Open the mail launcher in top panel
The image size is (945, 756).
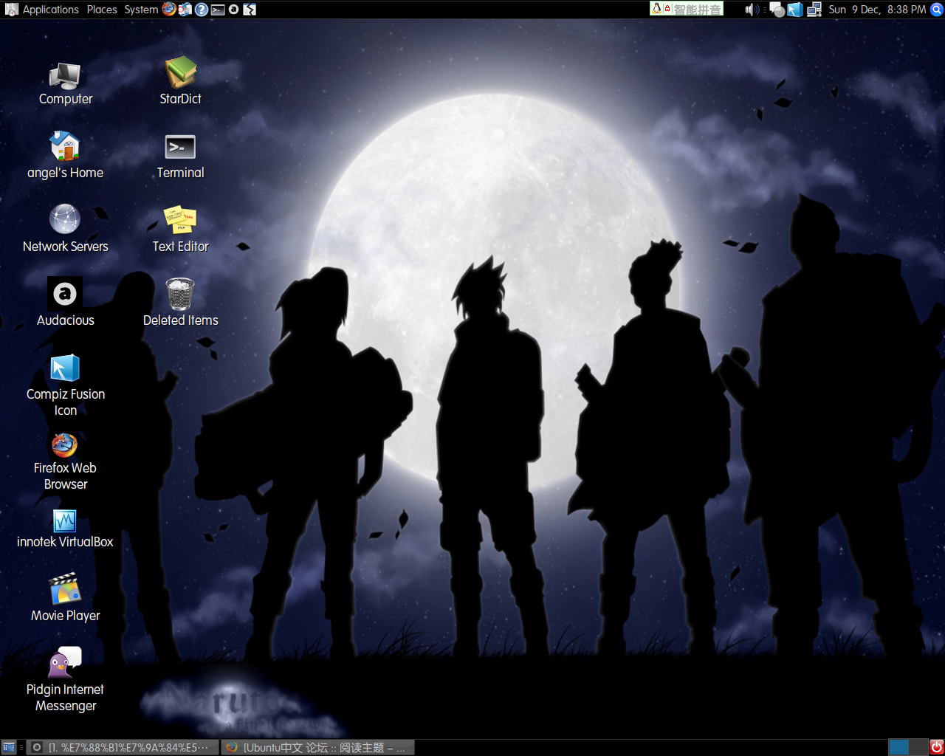tap(185, 10)
